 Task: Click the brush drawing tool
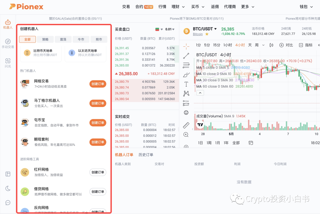[x=186, y=75]
